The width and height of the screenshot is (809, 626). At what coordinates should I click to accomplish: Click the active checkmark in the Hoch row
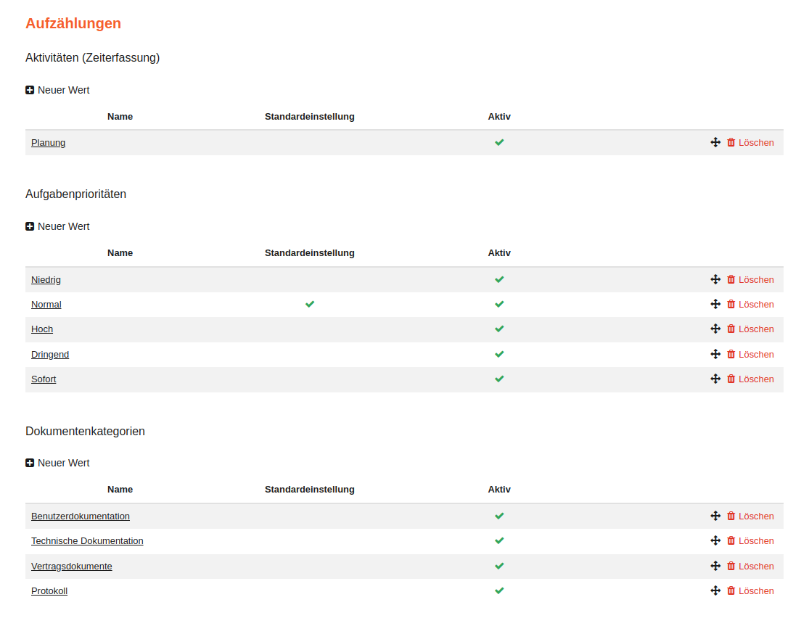(x=499, y=329)
